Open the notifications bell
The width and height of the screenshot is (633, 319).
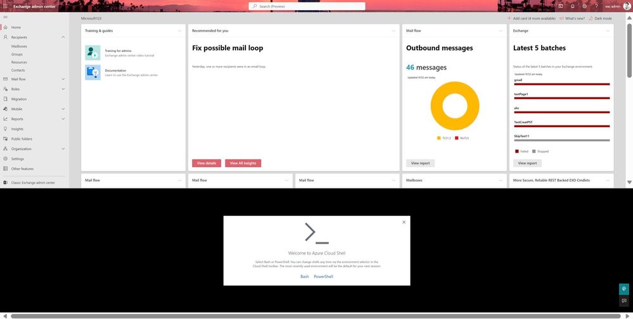point(572,6)
